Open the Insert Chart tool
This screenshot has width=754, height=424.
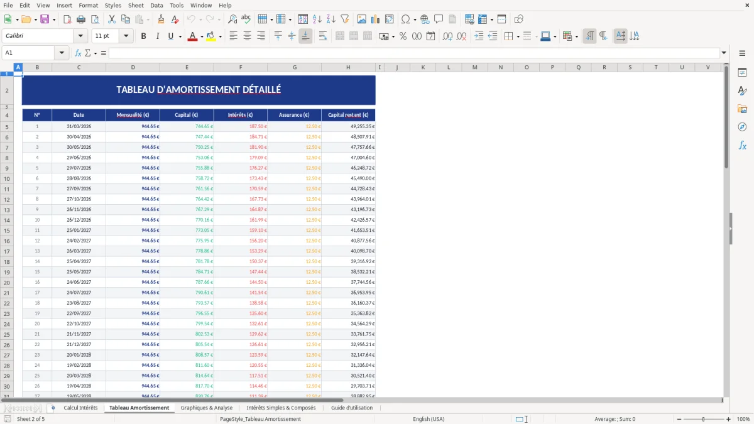pos(375,19)
